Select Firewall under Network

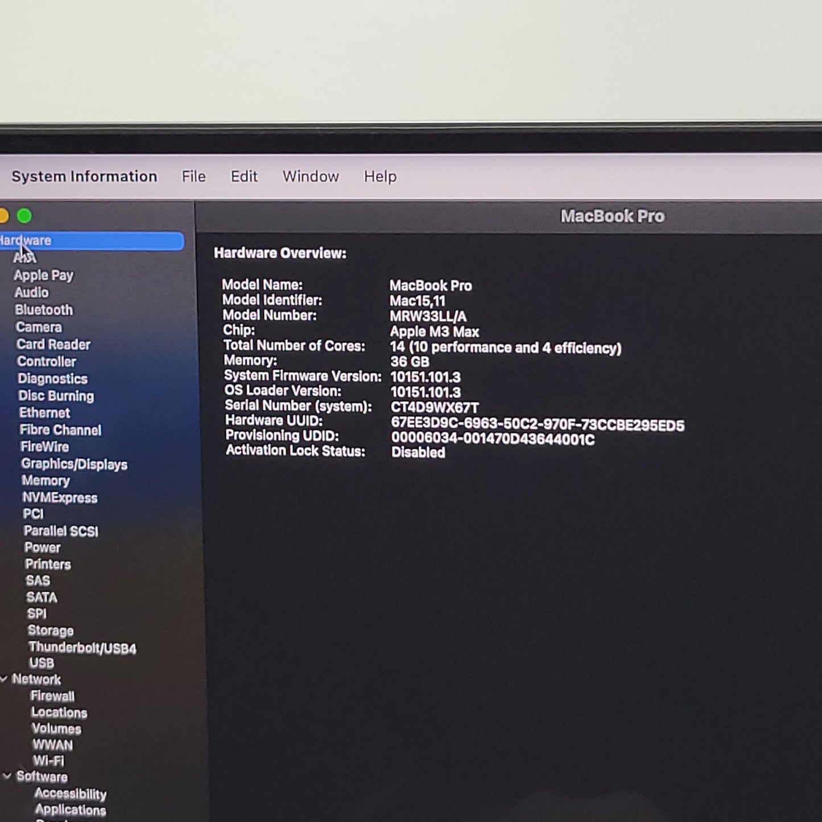click(52, 696)
